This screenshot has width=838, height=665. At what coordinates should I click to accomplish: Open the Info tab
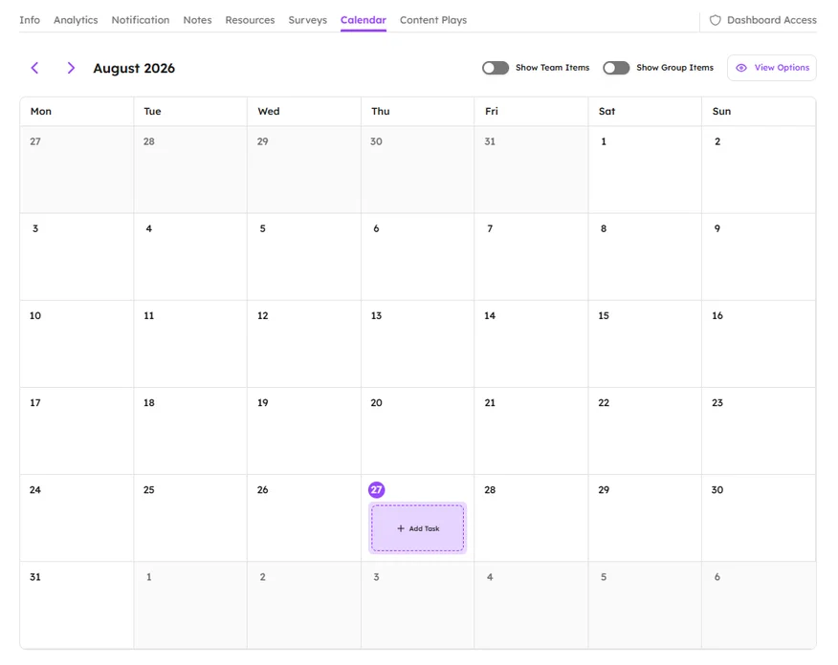30,20
